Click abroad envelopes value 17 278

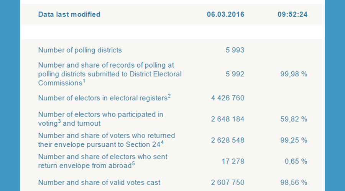(x=233, y=162)
